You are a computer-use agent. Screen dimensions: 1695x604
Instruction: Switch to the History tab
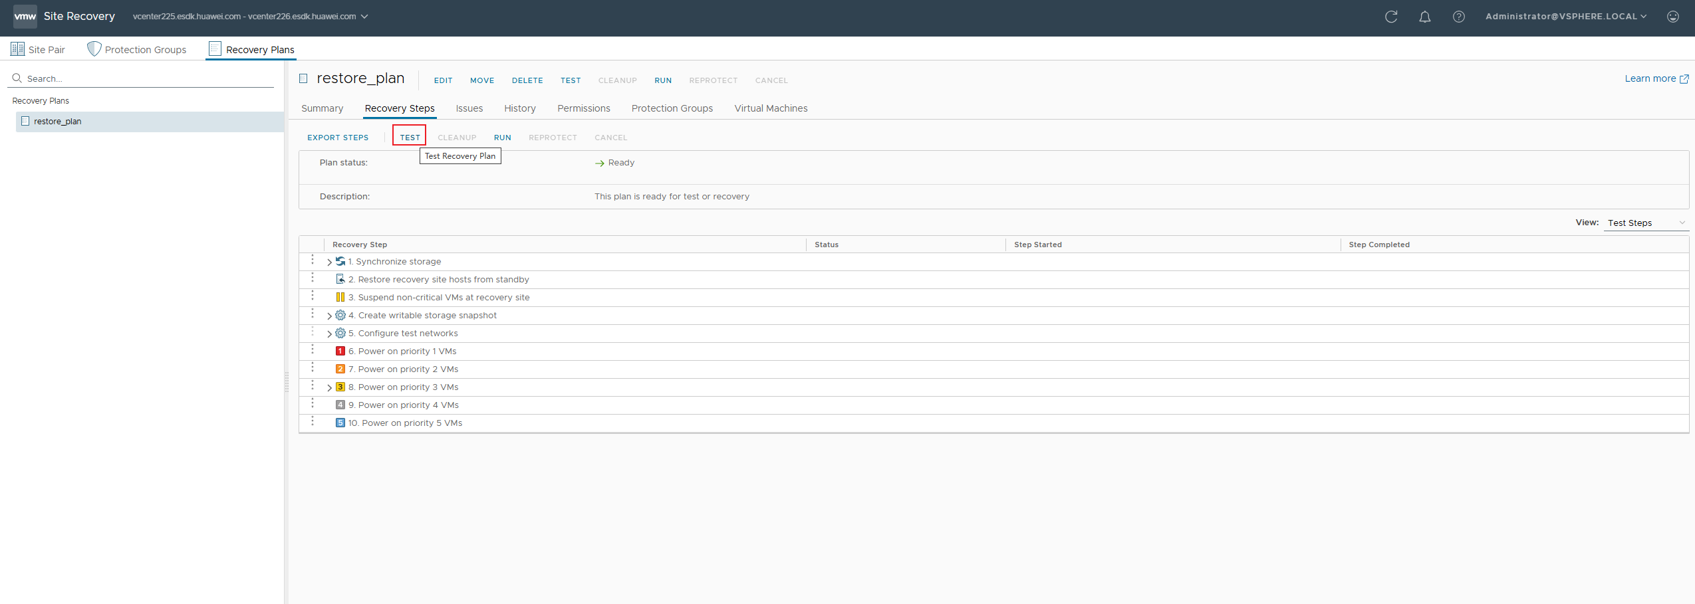520,108
